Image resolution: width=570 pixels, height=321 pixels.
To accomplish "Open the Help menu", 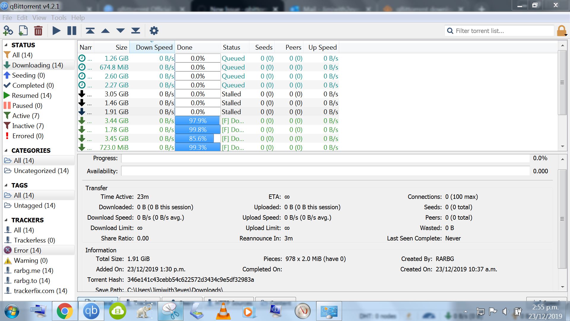I will [x=78, y=18].
